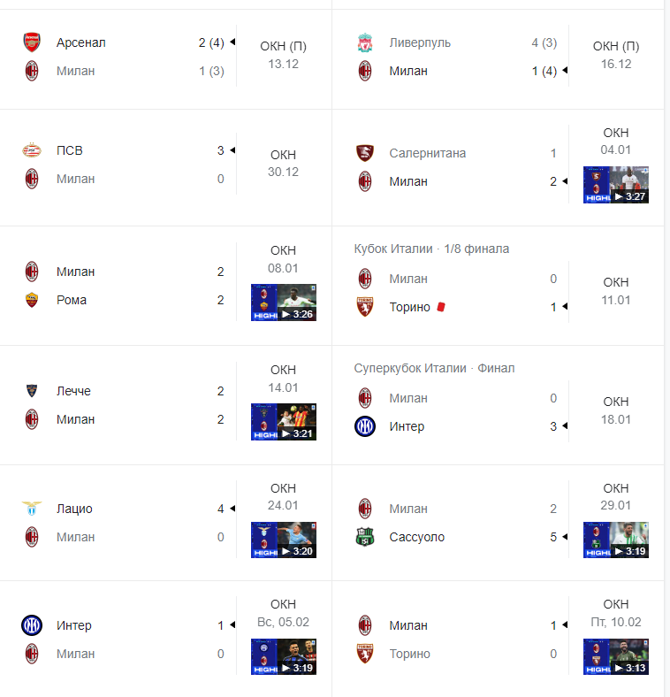Click the Roma club crest icon
Viewport: 670px width, 697px height.
click(x=32, y=300)
